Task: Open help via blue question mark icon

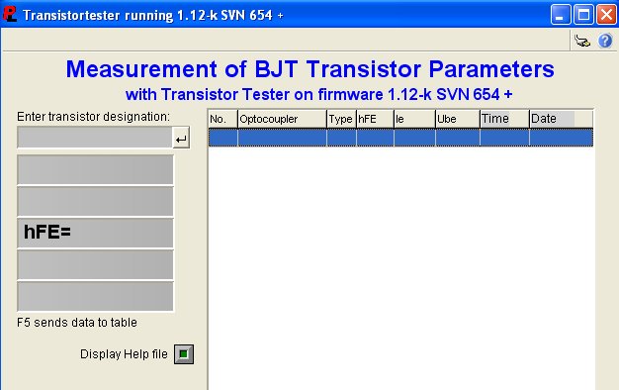Action: pos(605,41)
